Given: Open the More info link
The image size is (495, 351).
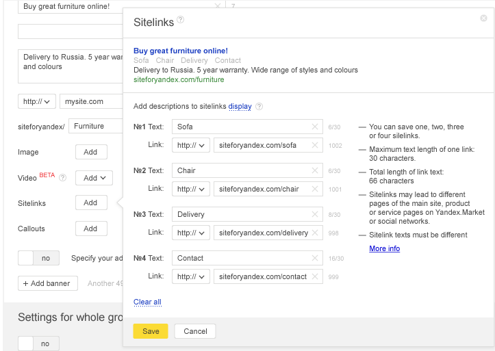Looking at the screenshot, I should (384, 248).
